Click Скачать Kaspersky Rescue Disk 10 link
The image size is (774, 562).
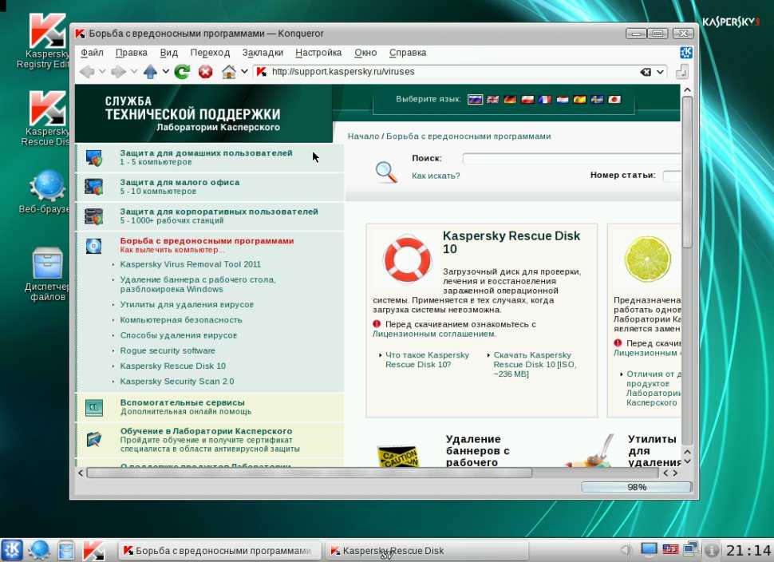coord(535,365)
